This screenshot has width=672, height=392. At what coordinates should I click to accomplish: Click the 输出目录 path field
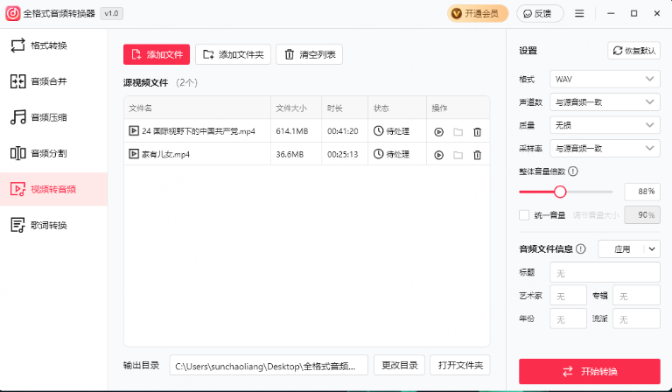tap(269, 366)
